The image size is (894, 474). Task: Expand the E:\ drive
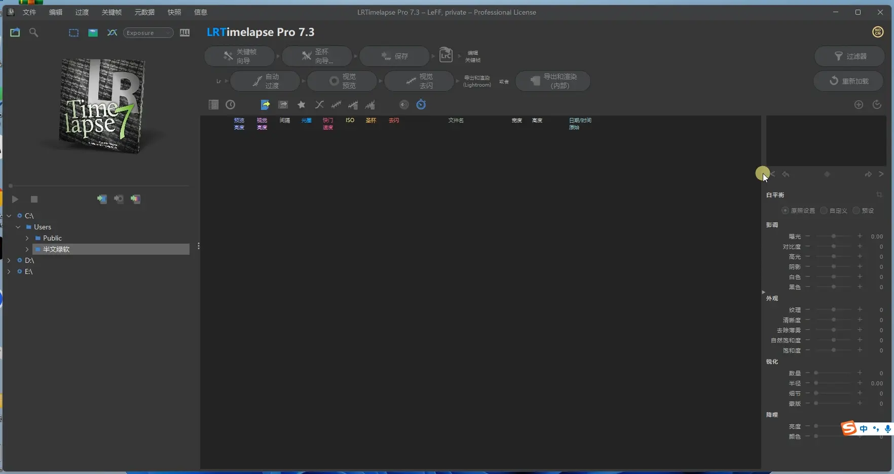point(9,272)
